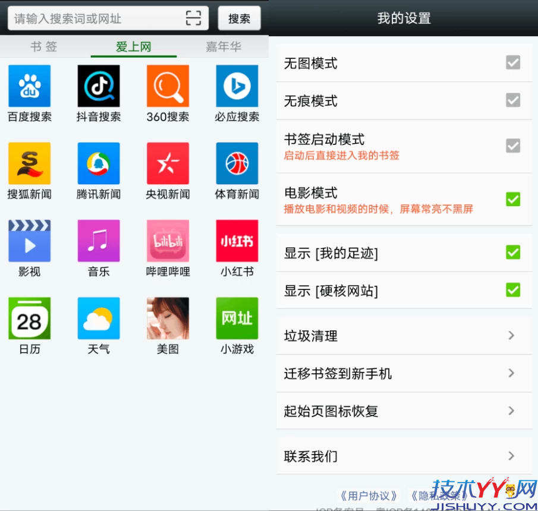Switch to the 嘉年华 tab
The height and width of the screenshot is (511, 538).
(223, 46)
